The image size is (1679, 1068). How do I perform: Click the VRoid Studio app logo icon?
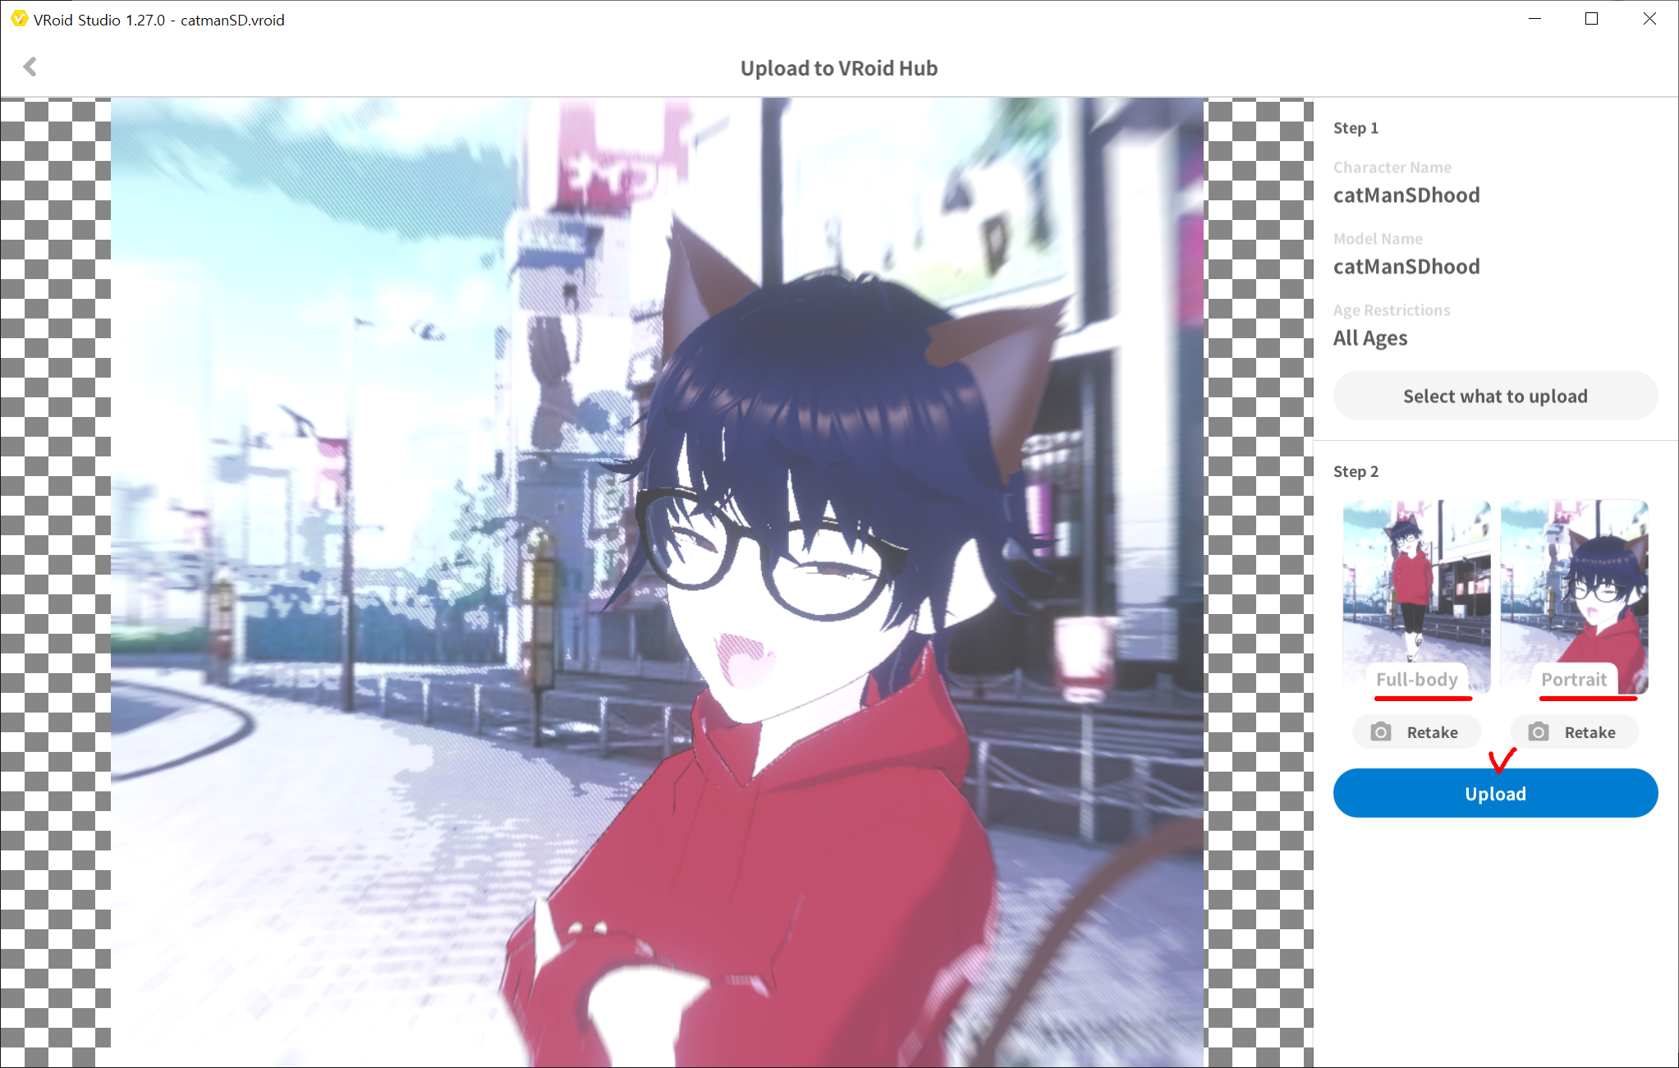(18, 19)
